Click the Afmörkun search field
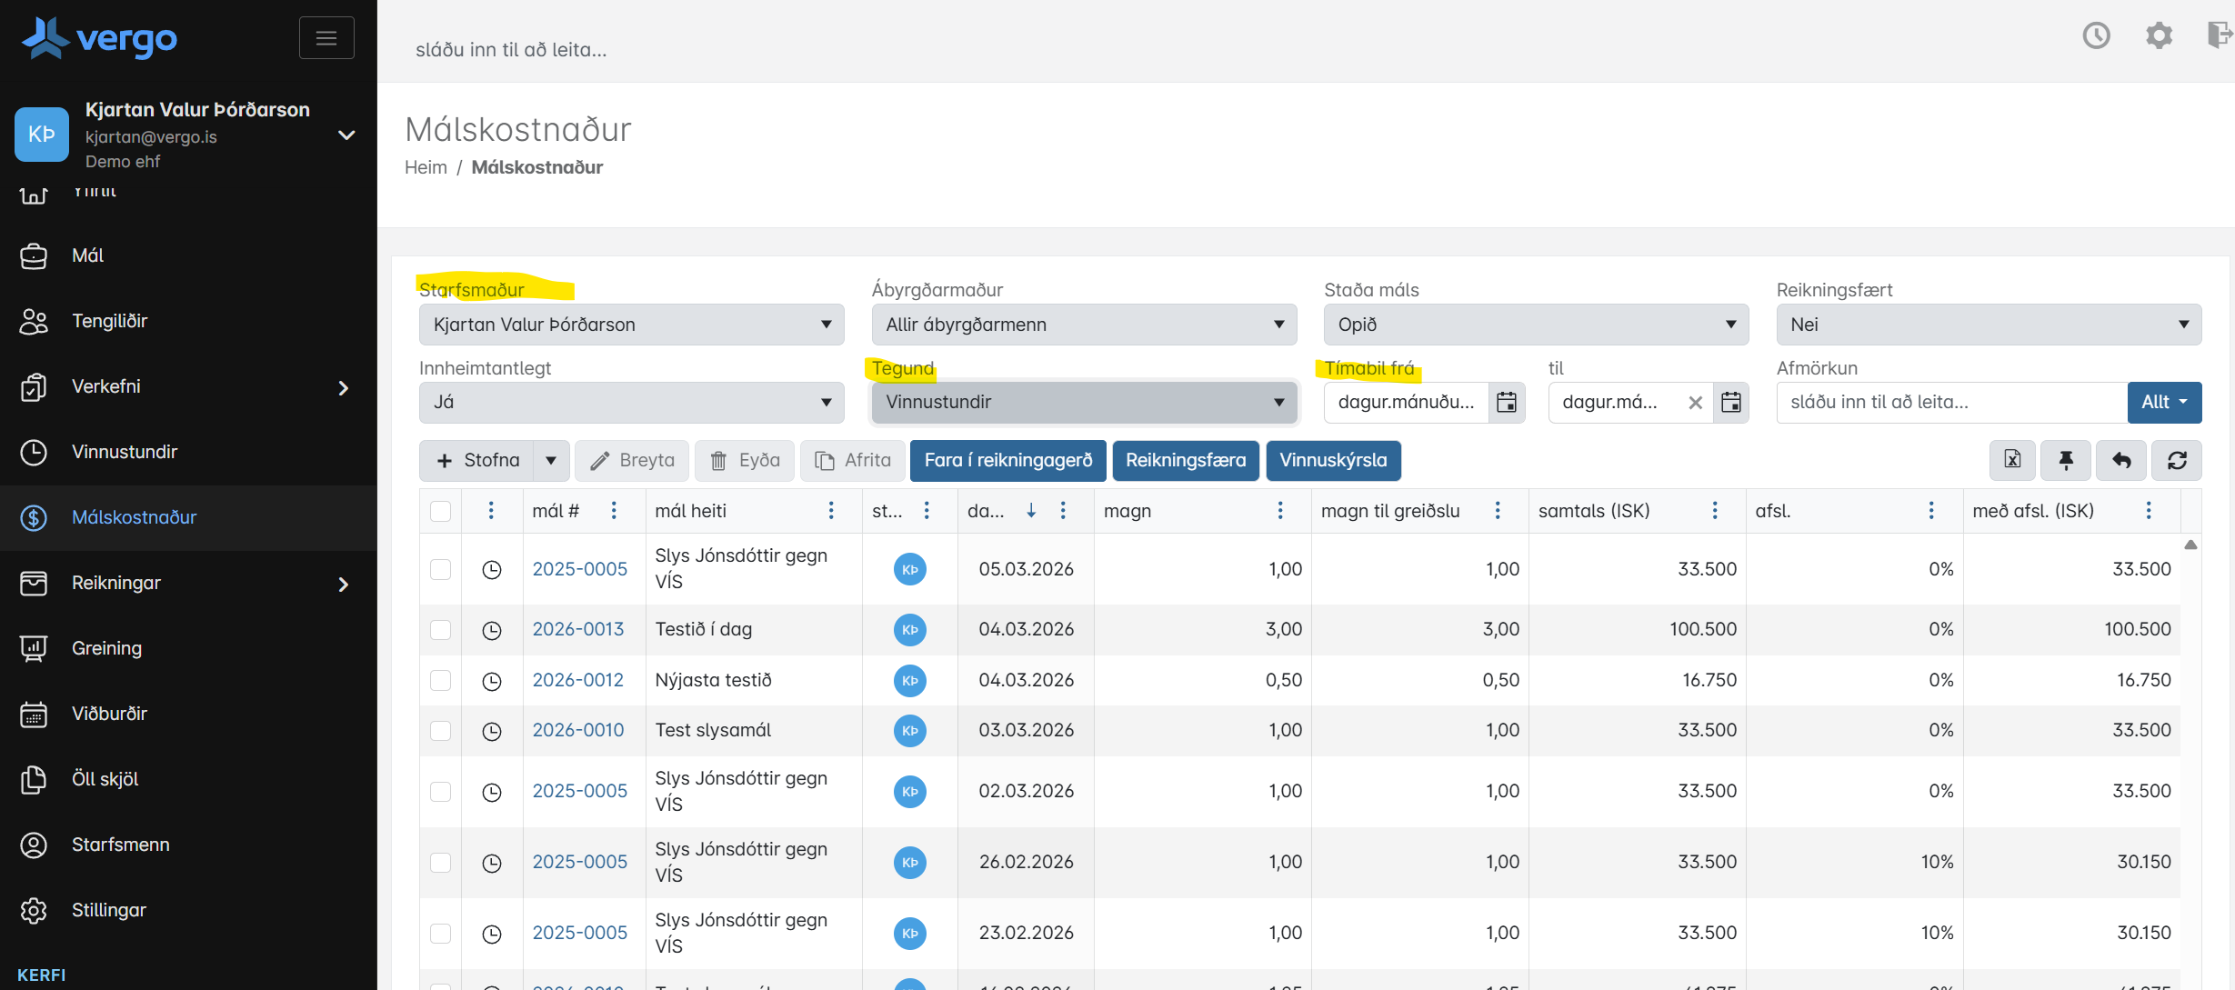The height and width of the screenshot is (990, 2235). click(1951, 402)
